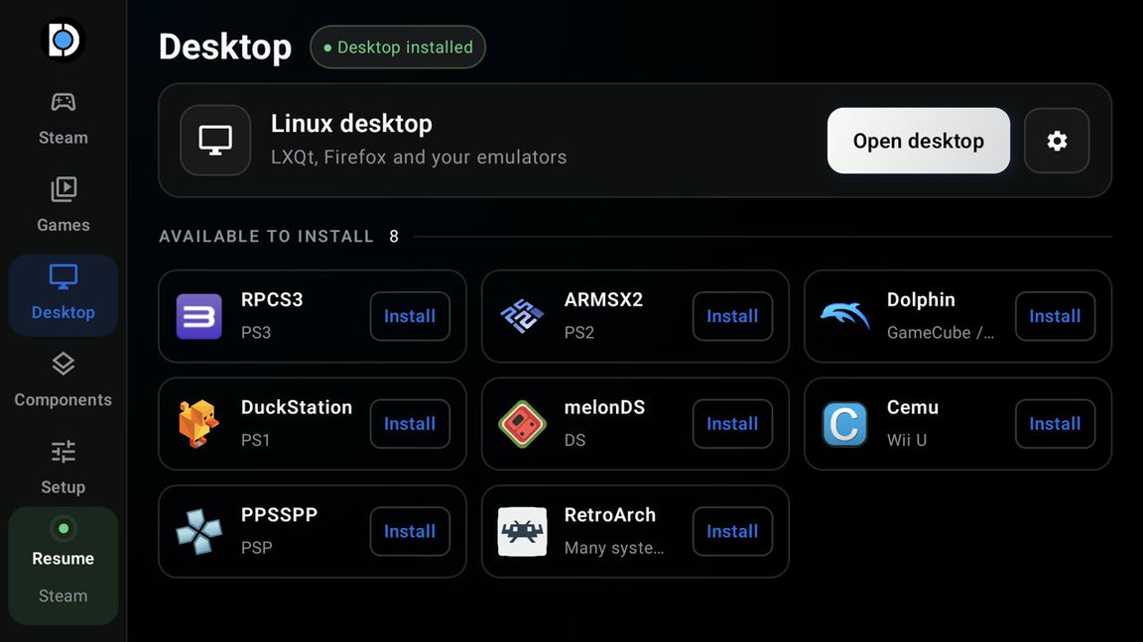Open Linux desktop settings gear
The width and height of the screenshot is (1143, 642).
pyautogui.click(x=1057, y=141)
